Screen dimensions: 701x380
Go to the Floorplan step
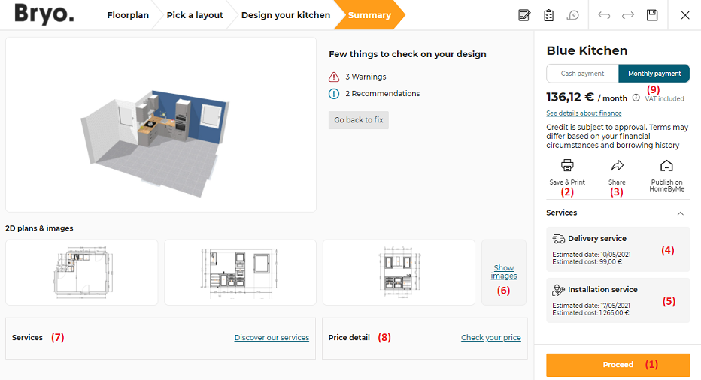tap(128, 15)
